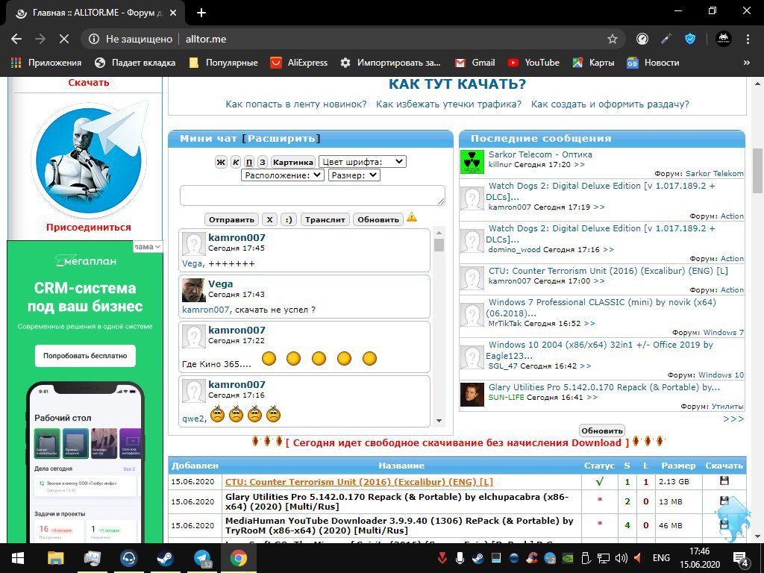The height and width of the screenshot is (573, 764).
Task: Open the Расположение dropdown
Action: click(x=283, y=175)
